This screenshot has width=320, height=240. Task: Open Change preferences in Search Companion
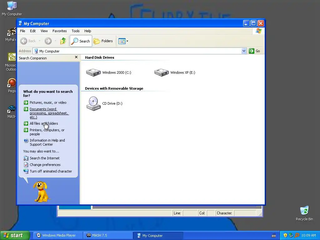[x=45, y=165]
